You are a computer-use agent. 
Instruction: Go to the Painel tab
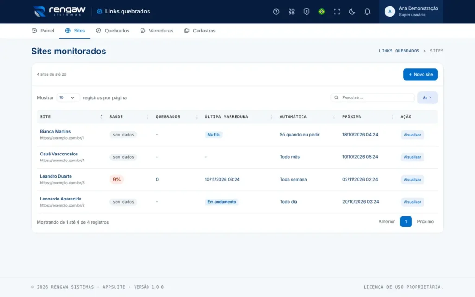[x=43, y=31]
